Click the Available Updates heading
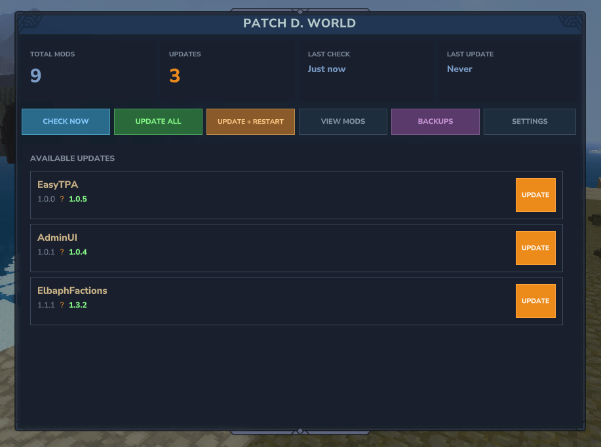This screenshot has width=601, height=447. pyautogui.click(x=72, y=158)
